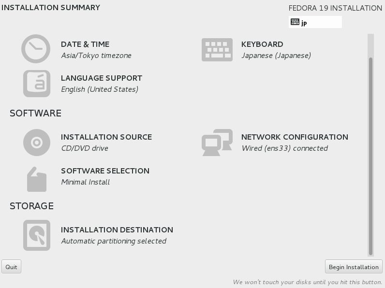Click the jp keyboard layout indicator
385x288 pixels.
315,22
